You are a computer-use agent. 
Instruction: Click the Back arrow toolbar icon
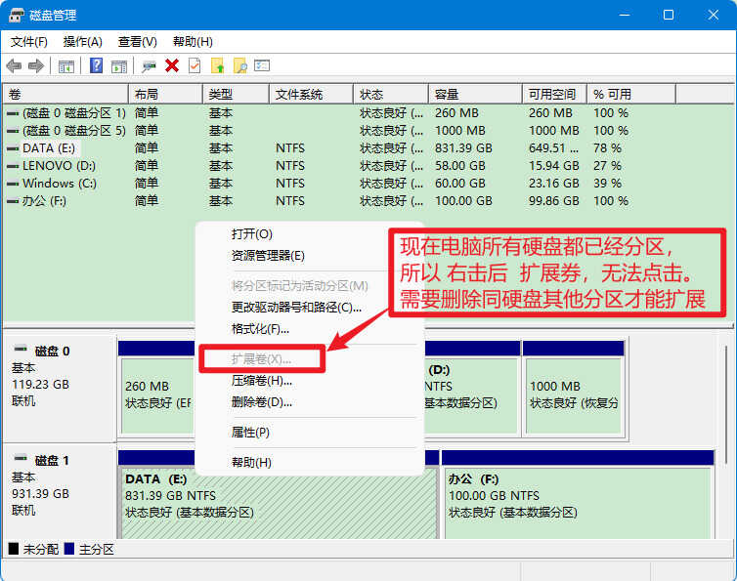pyautogui.click(x=14, y=65)
